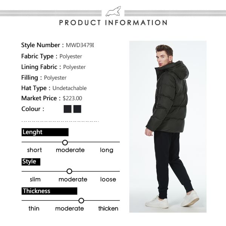Click the Lenght slider handle
226x226 pixels.
click(x=65, y=142)
